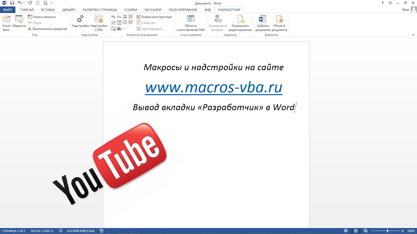
Task: Undo last action in quick access toolbar
Action: [x=20, y=3]
